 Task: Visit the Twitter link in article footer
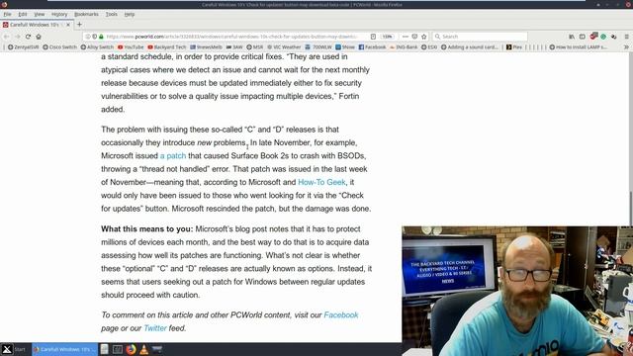pyautogui.click(x=155, y=328)
